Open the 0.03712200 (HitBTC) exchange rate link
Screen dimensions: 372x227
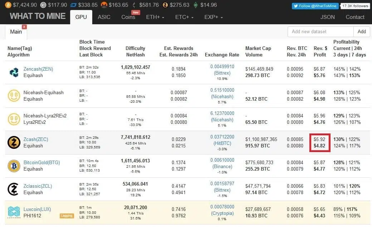click(222, 140)
